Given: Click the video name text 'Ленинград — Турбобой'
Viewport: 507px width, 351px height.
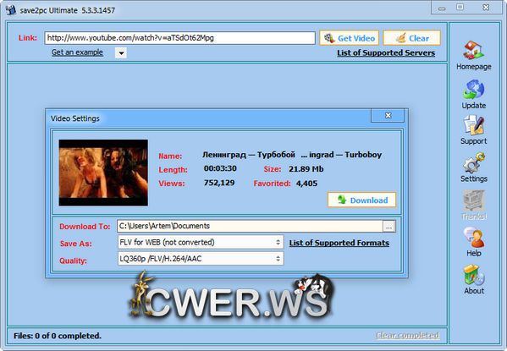Looking at the screenshot, I should (249, 155).
